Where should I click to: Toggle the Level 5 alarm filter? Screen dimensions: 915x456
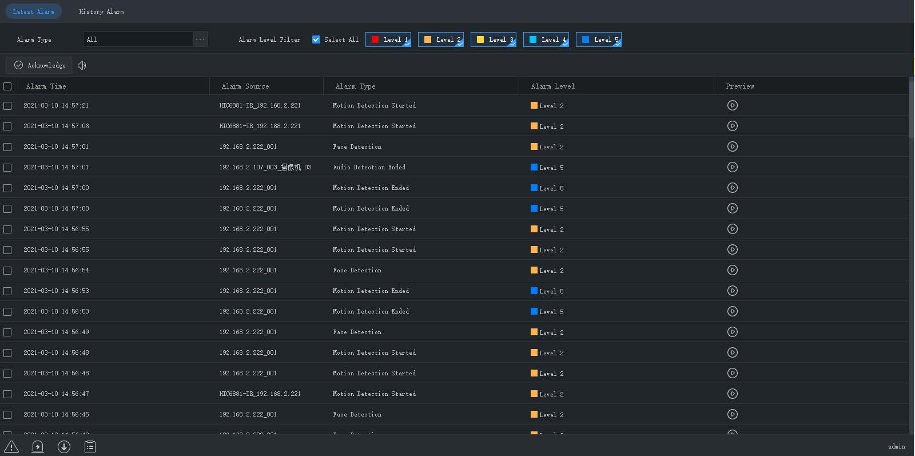pos(599,39)
